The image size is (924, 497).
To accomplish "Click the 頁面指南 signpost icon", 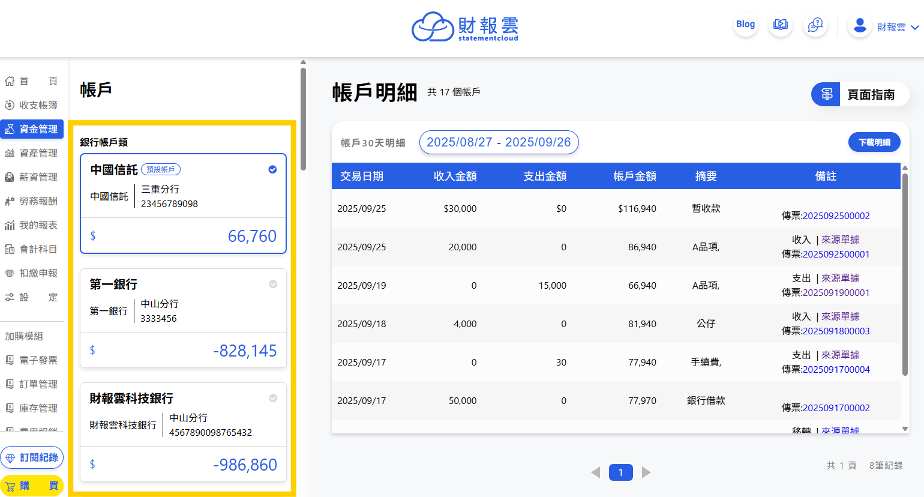I will tap(826, 94).
